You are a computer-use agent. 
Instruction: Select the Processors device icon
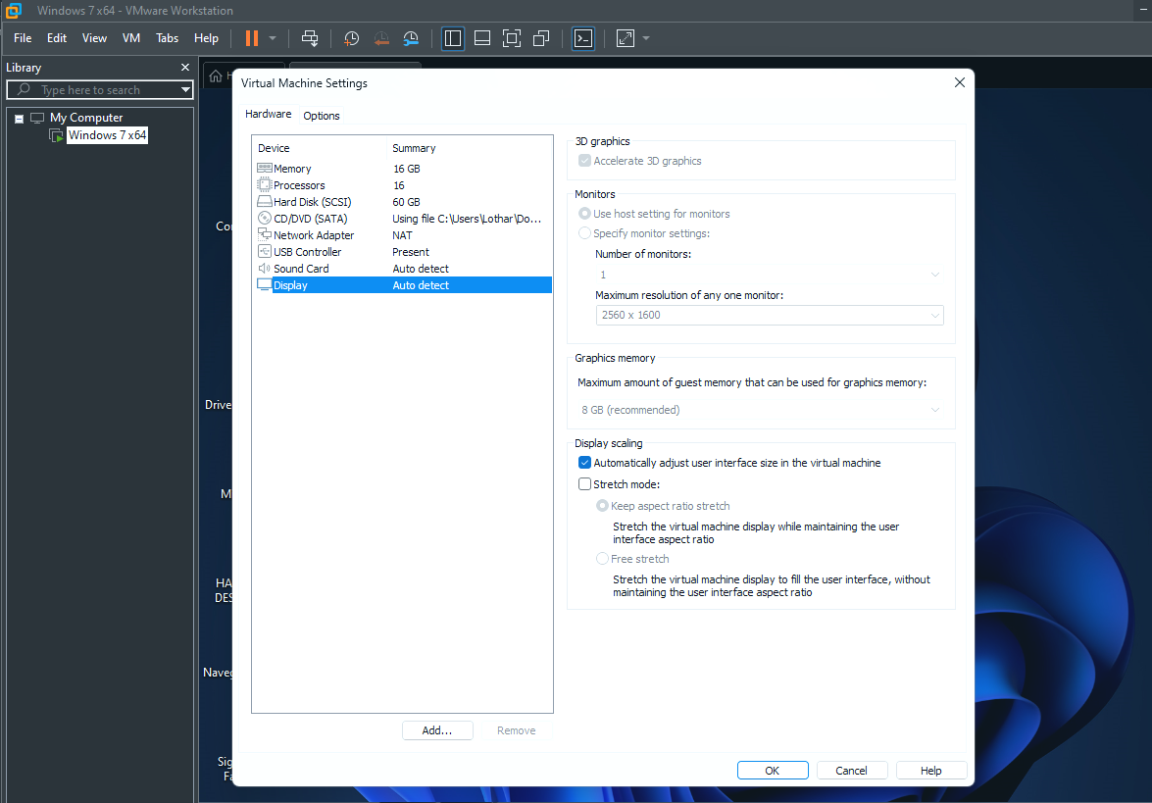[x=265, y=185]
